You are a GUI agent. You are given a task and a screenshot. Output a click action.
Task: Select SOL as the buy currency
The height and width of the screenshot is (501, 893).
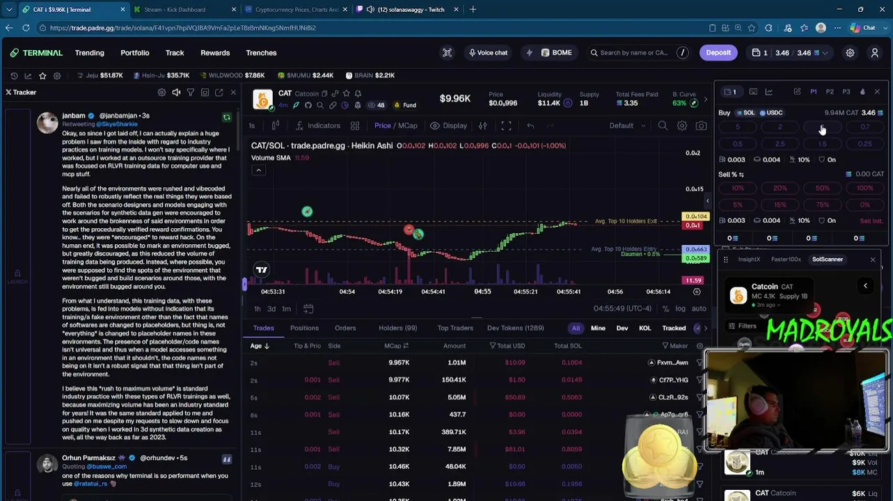click(745, 113)
